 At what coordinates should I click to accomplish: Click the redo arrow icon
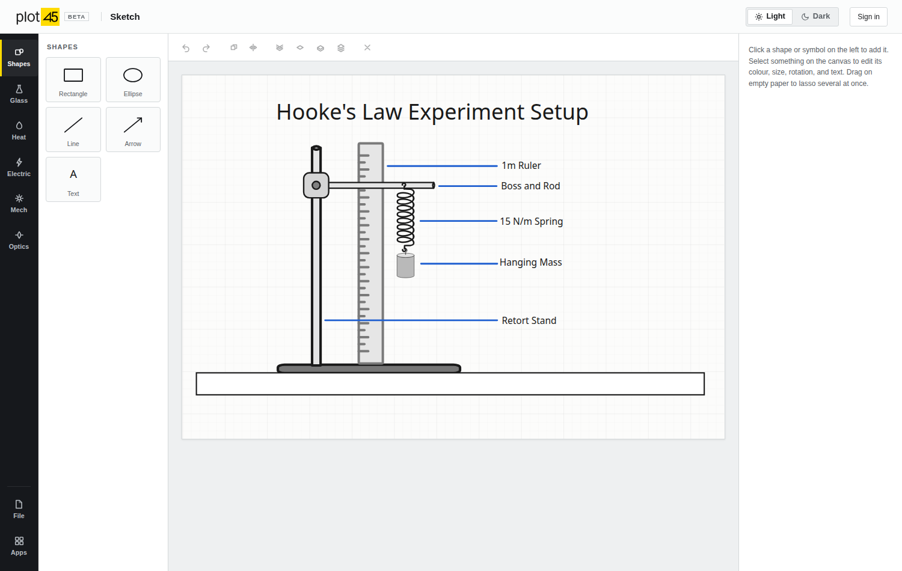click(x=206, y=48)
